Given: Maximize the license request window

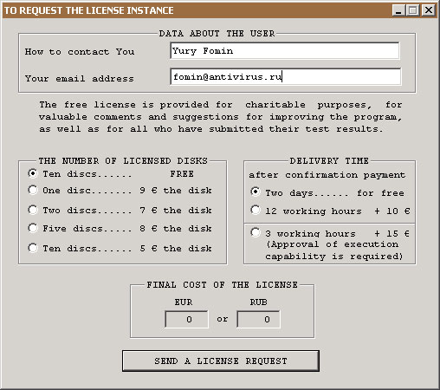Looking at the screenshot, I should point(413,10).
